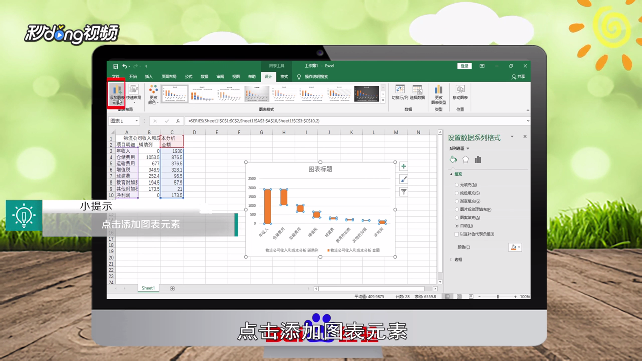
Task: Select the Sheet1 sheet tab
Action: (148, 288)
